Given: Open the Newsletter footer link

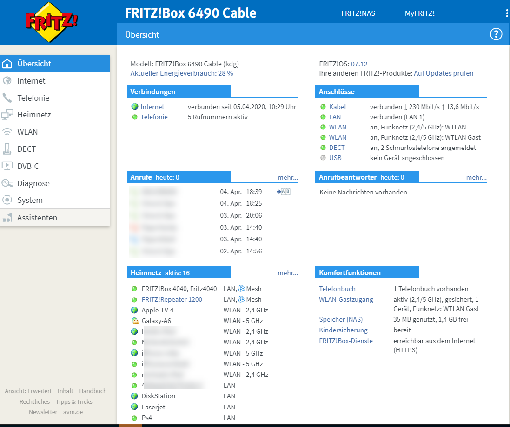Looking at the screenshot, I should click(43, 412).
